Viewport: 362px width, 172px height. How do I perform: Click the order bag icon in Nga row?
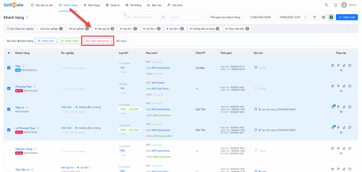[x=332, y=65]
